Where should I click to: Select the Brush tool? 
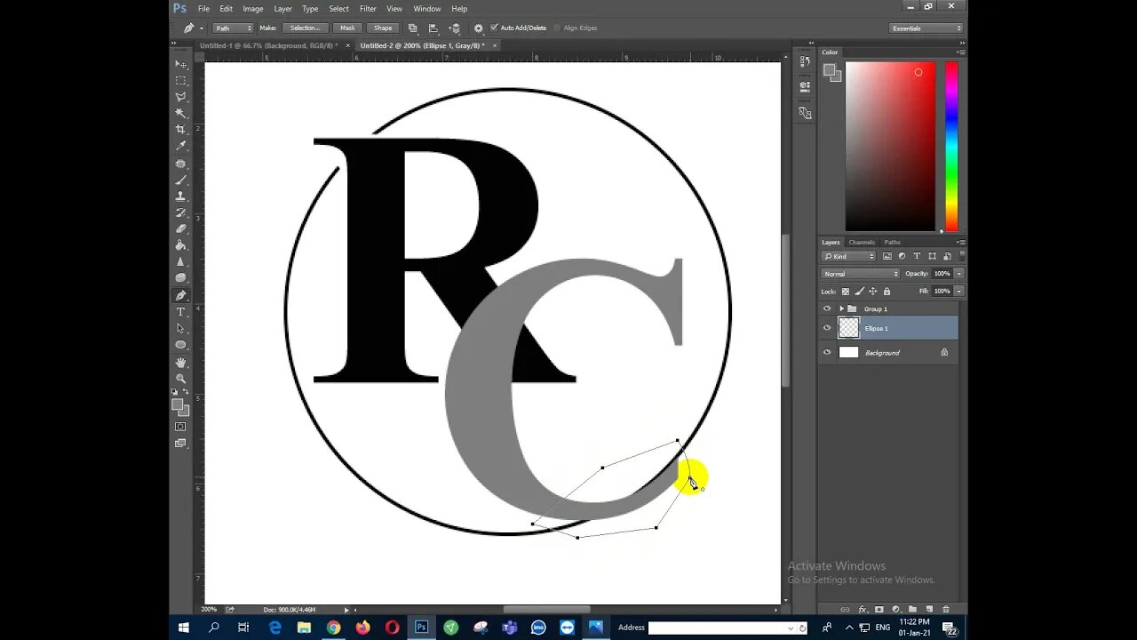[181, 180]
